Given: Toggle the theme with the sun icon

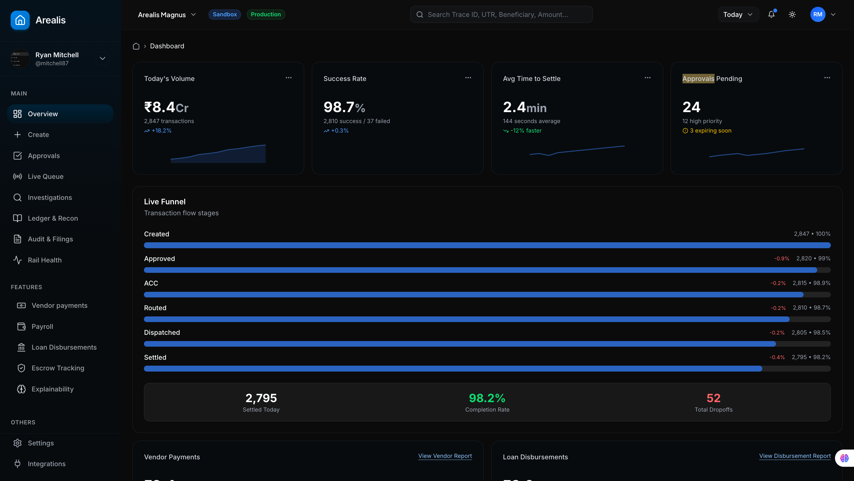Looking at the screenshot, I should click(x=792, y=14).
